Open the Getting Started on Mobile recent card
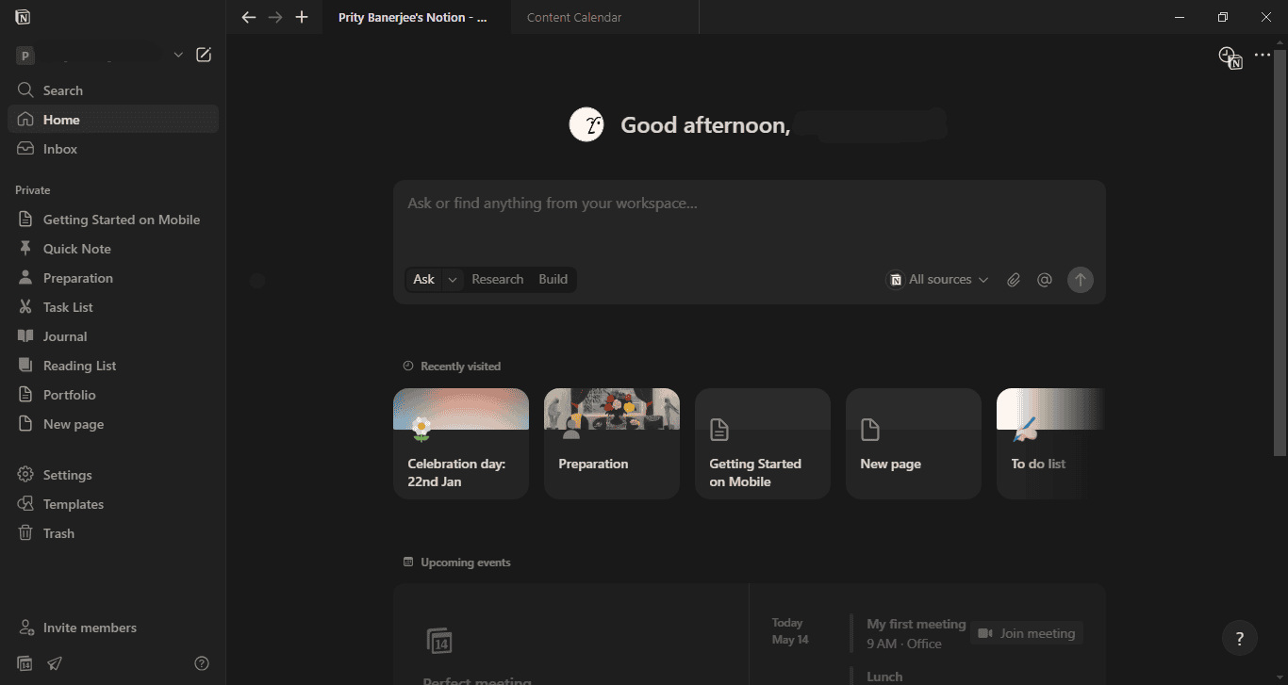Image resolution: width=1288 pixels, height=685 pixels. coord(763,444)
